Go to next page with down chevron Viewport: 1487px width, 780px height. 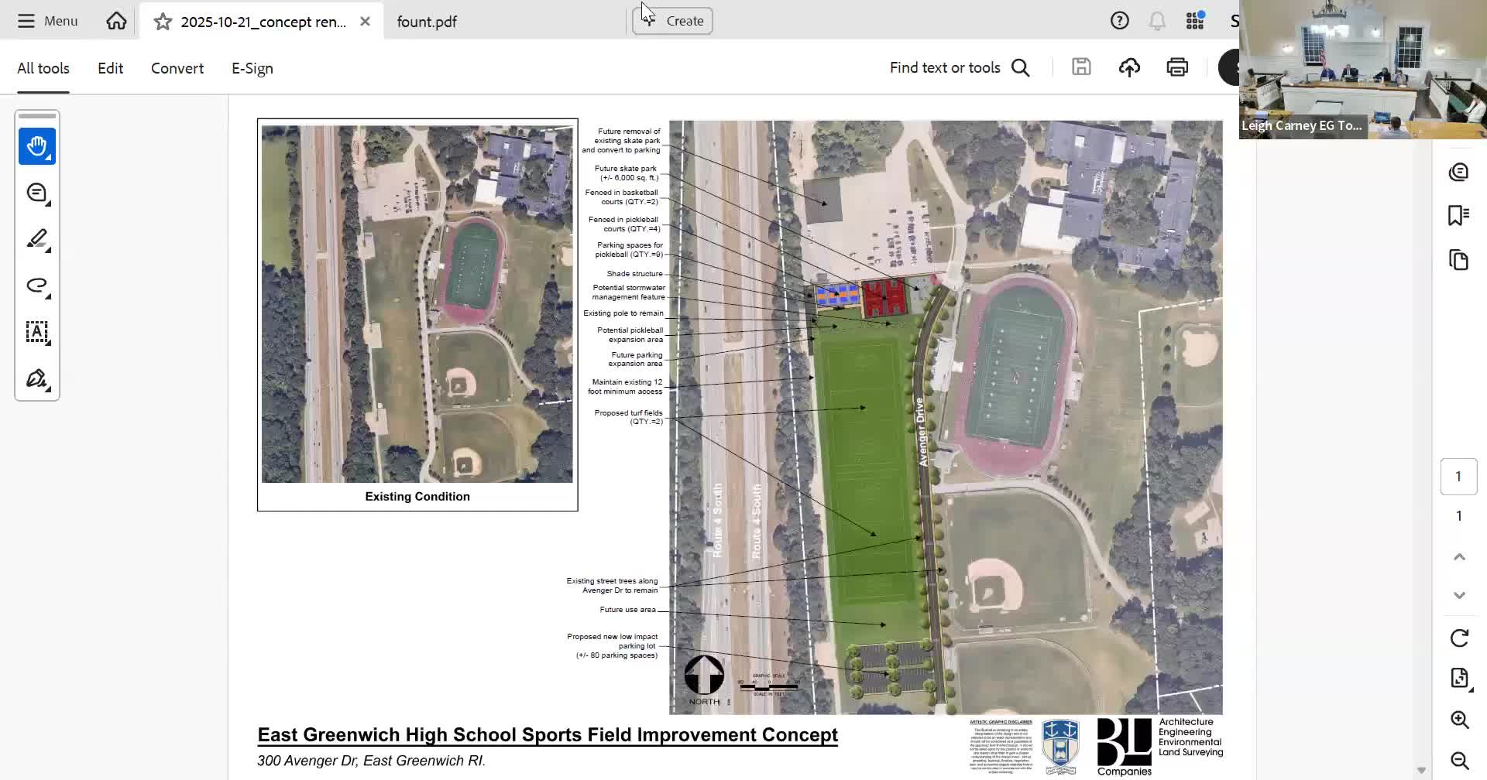1460,595
